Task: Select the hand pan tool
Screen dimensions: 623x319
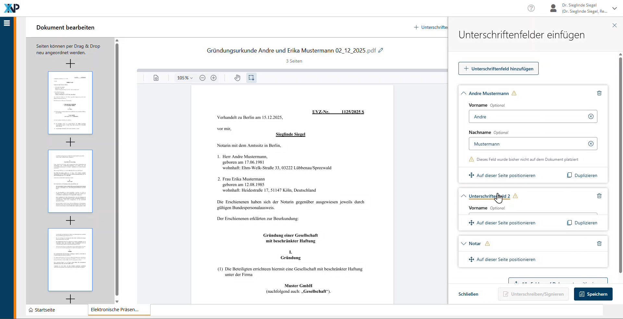Action: pyautogui.click(x=238, y=78)
